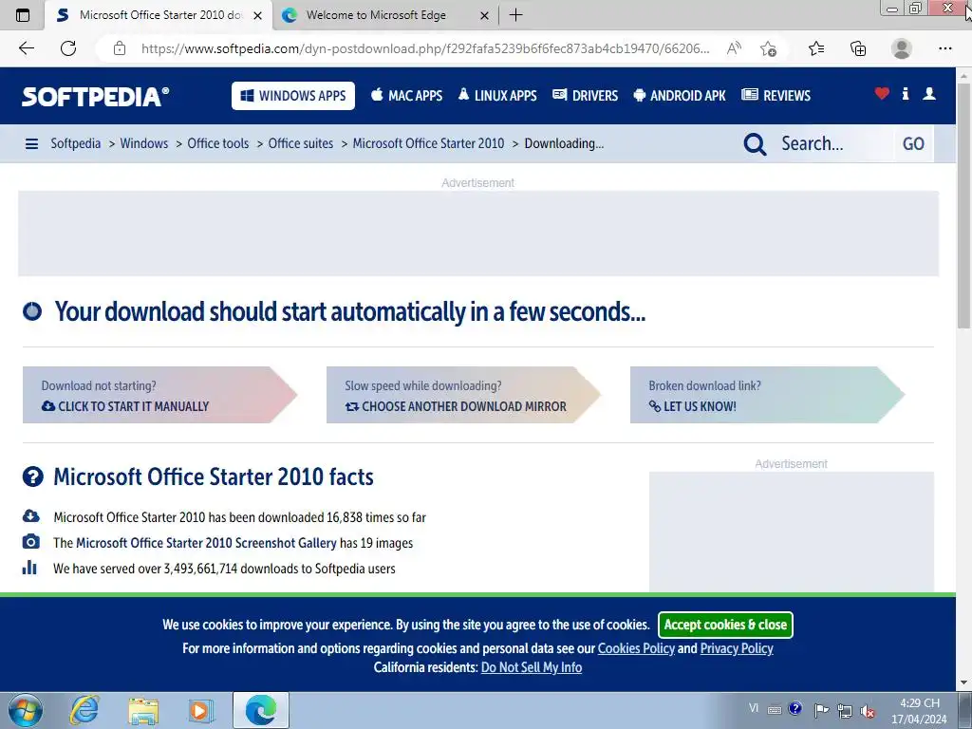This screenshot has height=729, width=972.
Task: Open tab actions menu icon
Action: (x=23, y=15)
